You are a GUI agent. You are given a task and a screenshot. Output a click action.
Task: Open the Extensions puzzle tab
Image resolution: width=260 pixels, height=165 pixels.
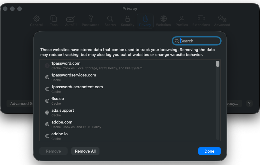[201, 21]
